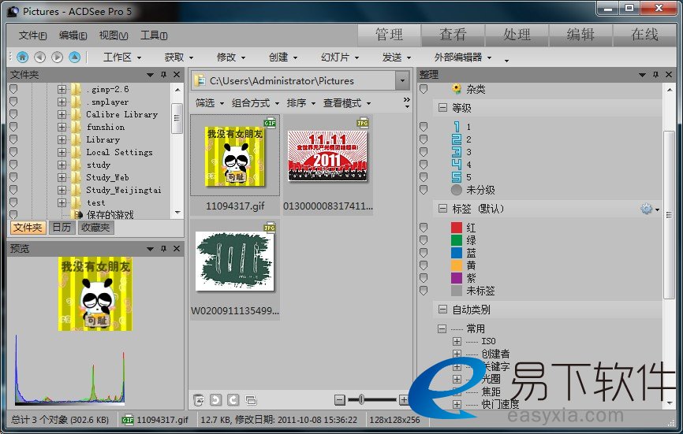Click the Home folder icon in the toolbar

[22, 57]
